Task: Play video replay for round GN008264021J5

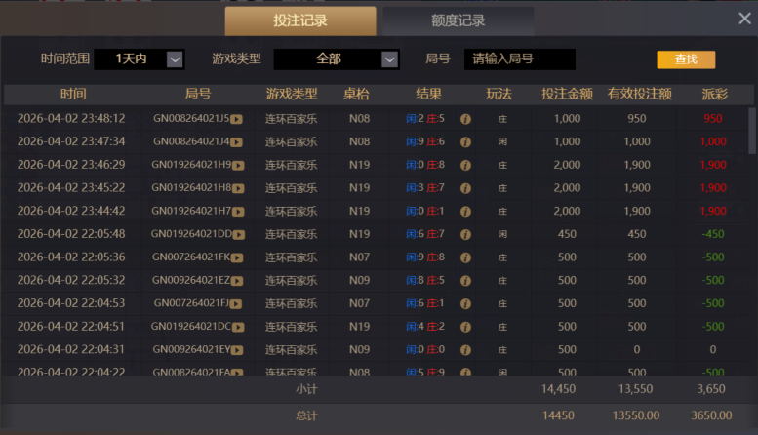Action: coord(236,119)
